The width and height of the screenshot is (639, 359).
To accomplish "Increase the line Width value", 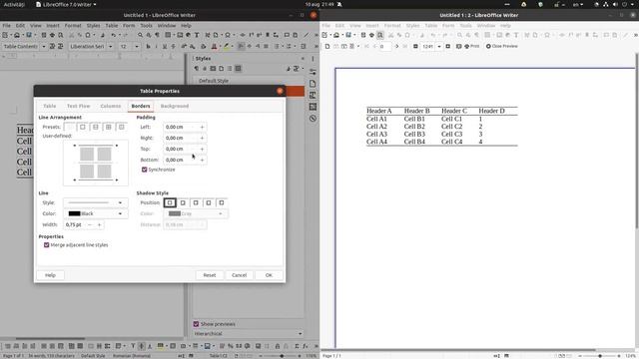I will click(x=99, y=224).
